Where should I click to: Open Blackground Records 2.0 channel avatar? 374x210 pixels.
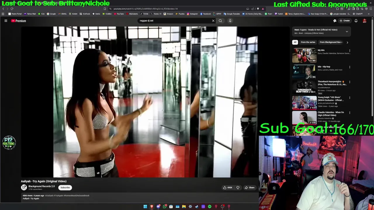click(24, 188)
